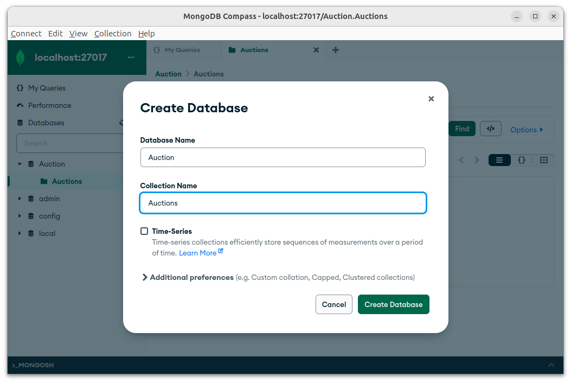Switch to JSON view

(522, 161)
